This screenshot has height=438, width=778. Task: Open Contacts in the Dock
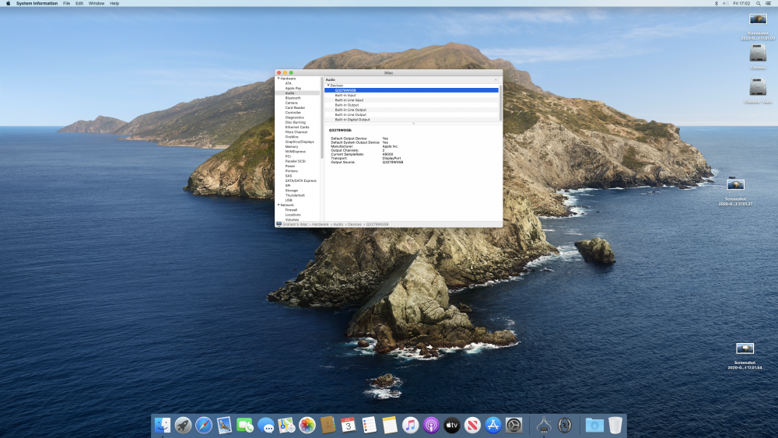[328, 425]
